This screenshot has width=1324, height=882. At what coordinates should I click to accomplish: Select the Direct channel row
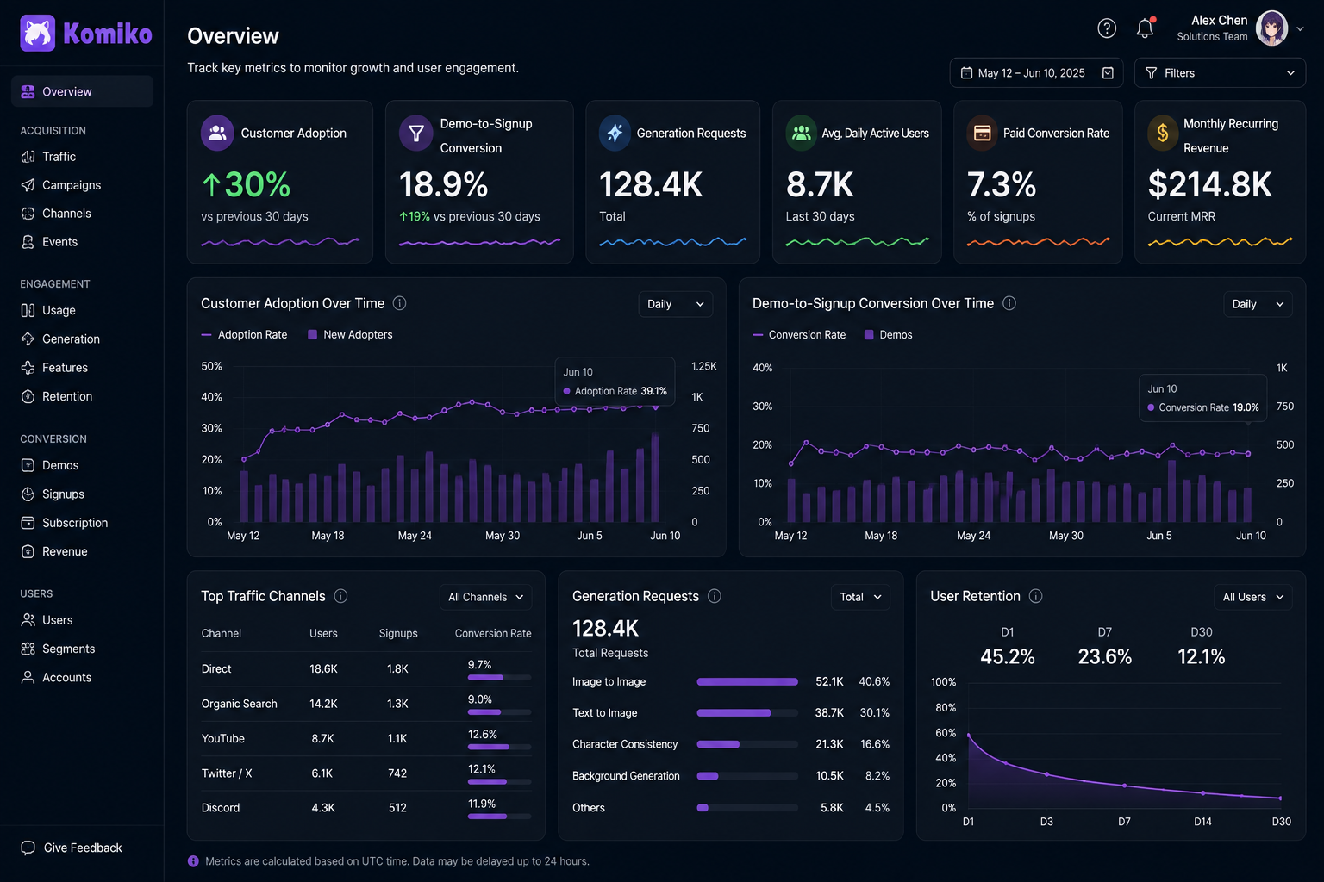coord(366,668)
